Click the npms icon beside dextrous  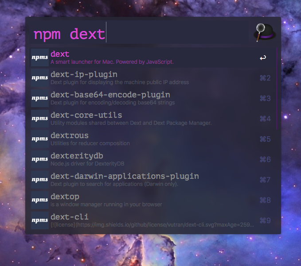(x=40, y=139)
